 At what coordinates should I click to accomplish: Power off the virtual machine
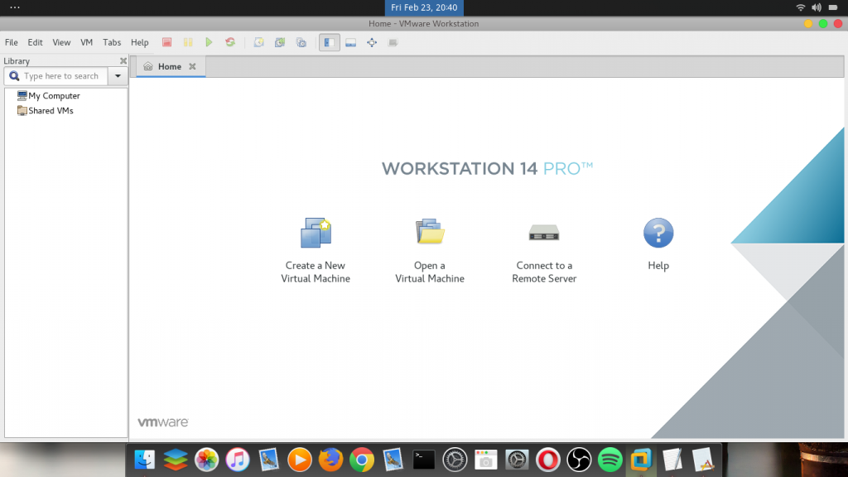pos(166,42)
